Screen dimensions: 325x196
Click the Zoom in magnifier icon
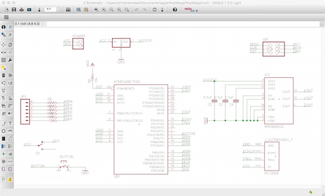(103, 10)
